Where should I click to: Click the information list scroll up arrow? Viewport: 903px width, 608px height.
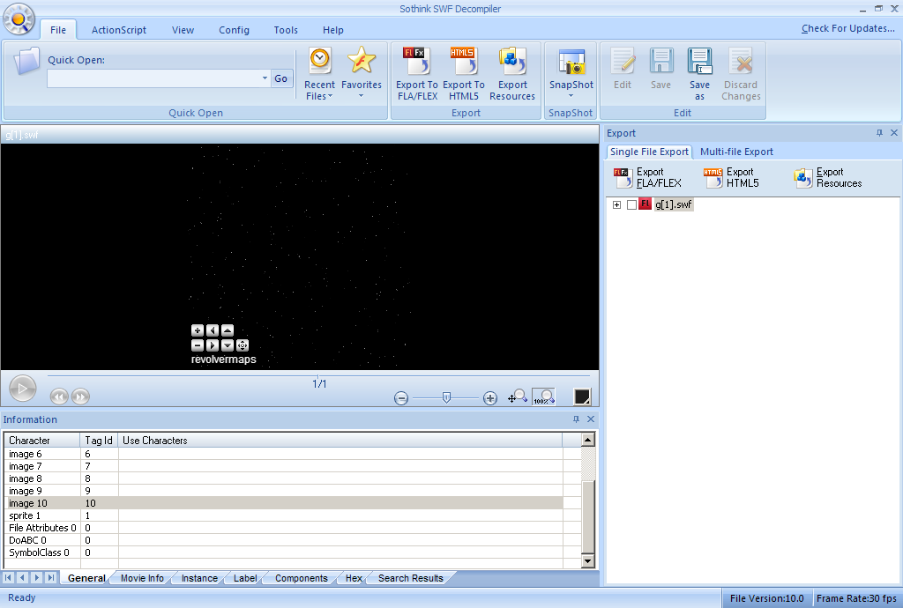click(x=587, y=440)
